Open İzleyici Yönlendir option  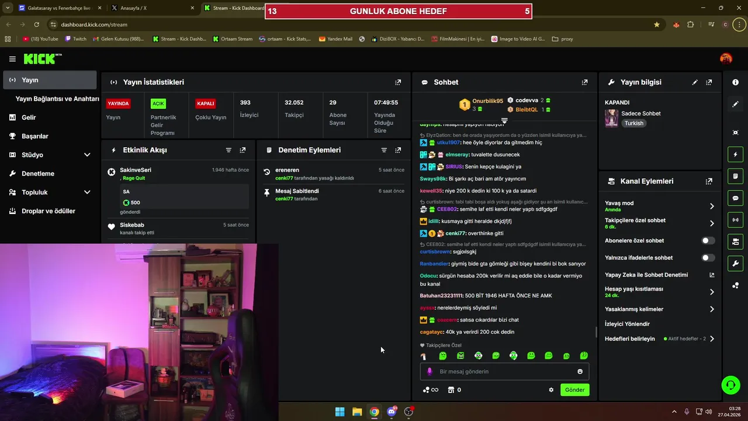tap(627, 324)
